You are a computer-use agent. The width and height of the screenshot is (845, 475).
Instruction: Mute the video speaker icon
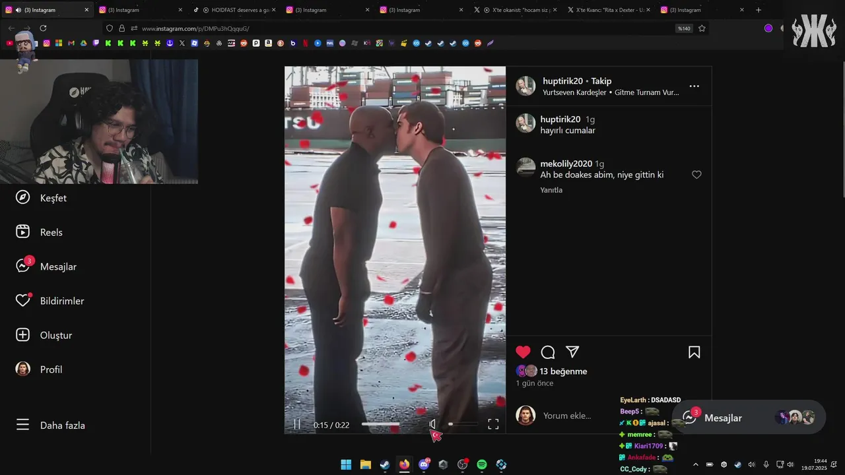[x=433, y=424]
